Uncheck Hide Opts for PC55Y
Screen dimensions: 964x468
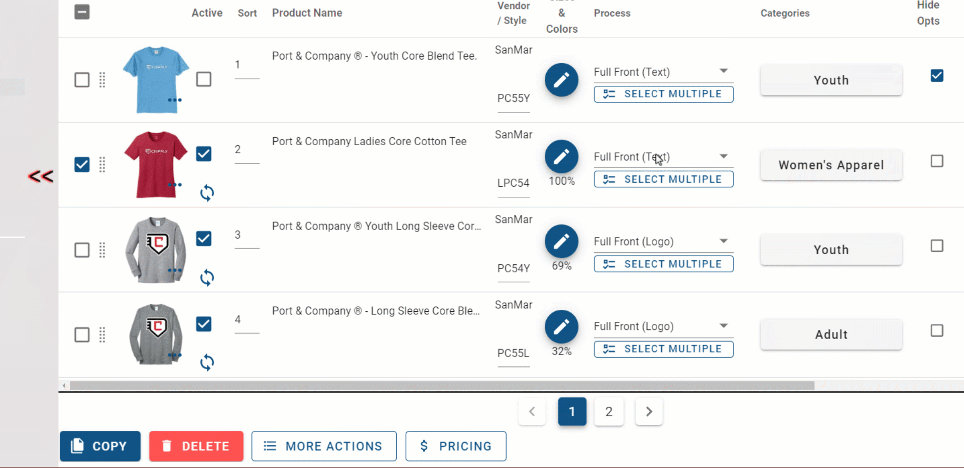coord(937,76)
